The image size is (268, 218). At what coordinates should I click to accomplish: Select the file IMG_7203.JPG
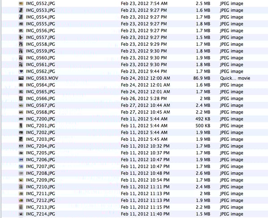click(x=40, y=140)
